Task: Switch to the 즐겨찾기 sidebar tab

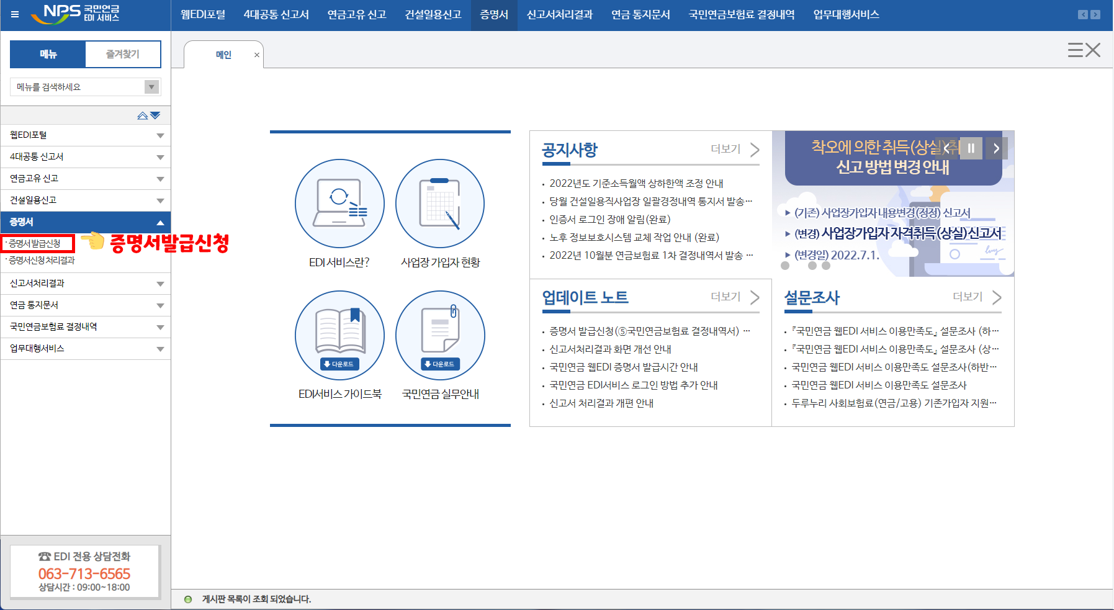Action: click(123, 54)
